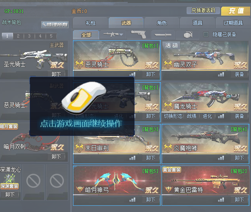The image size is (251, 212).
Task: Open stats bars icon on 恶灵骑士 card
Action: [x=133, y=75]
